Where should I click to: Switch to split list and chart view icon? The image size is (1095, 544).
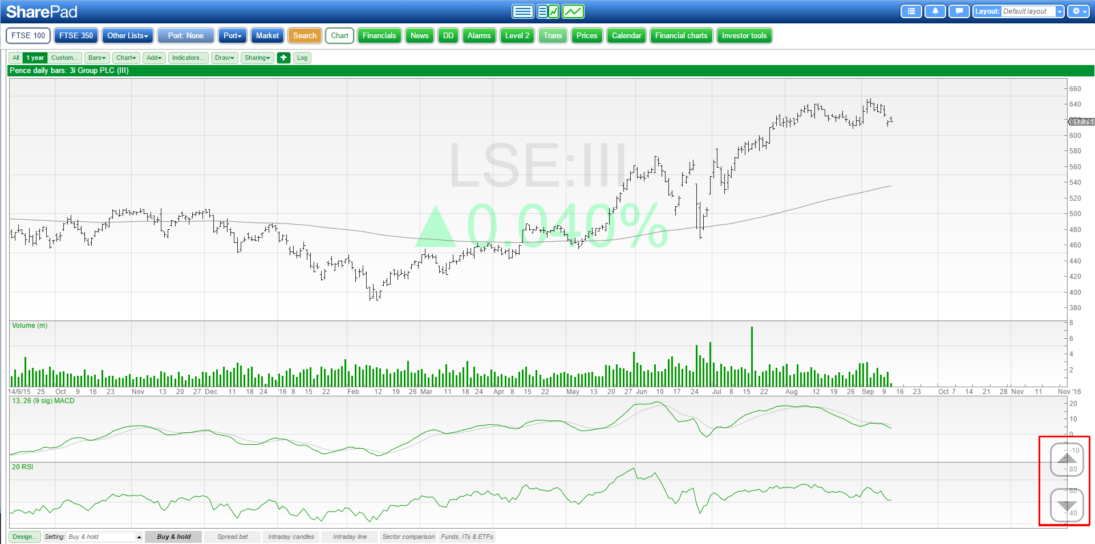pyautogui.click(x=548, y=11)
